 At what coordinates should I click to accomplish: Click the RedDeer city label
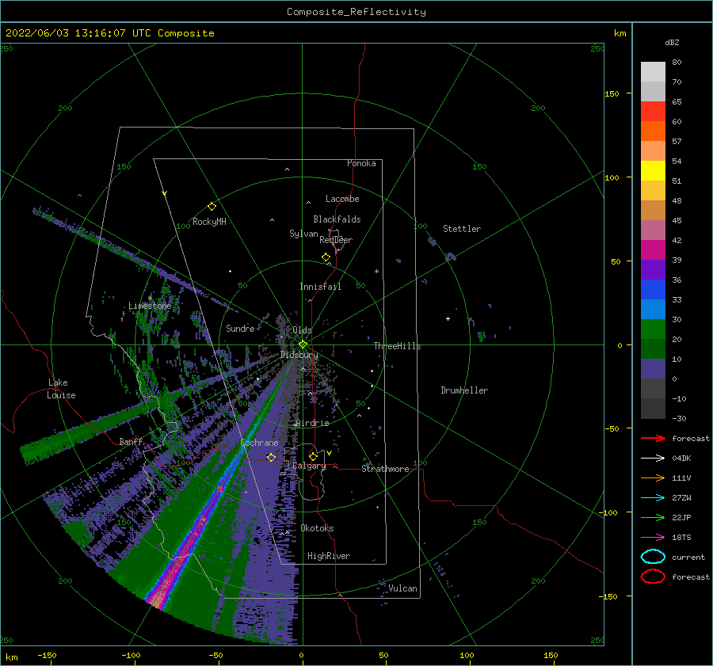(336, 240)
